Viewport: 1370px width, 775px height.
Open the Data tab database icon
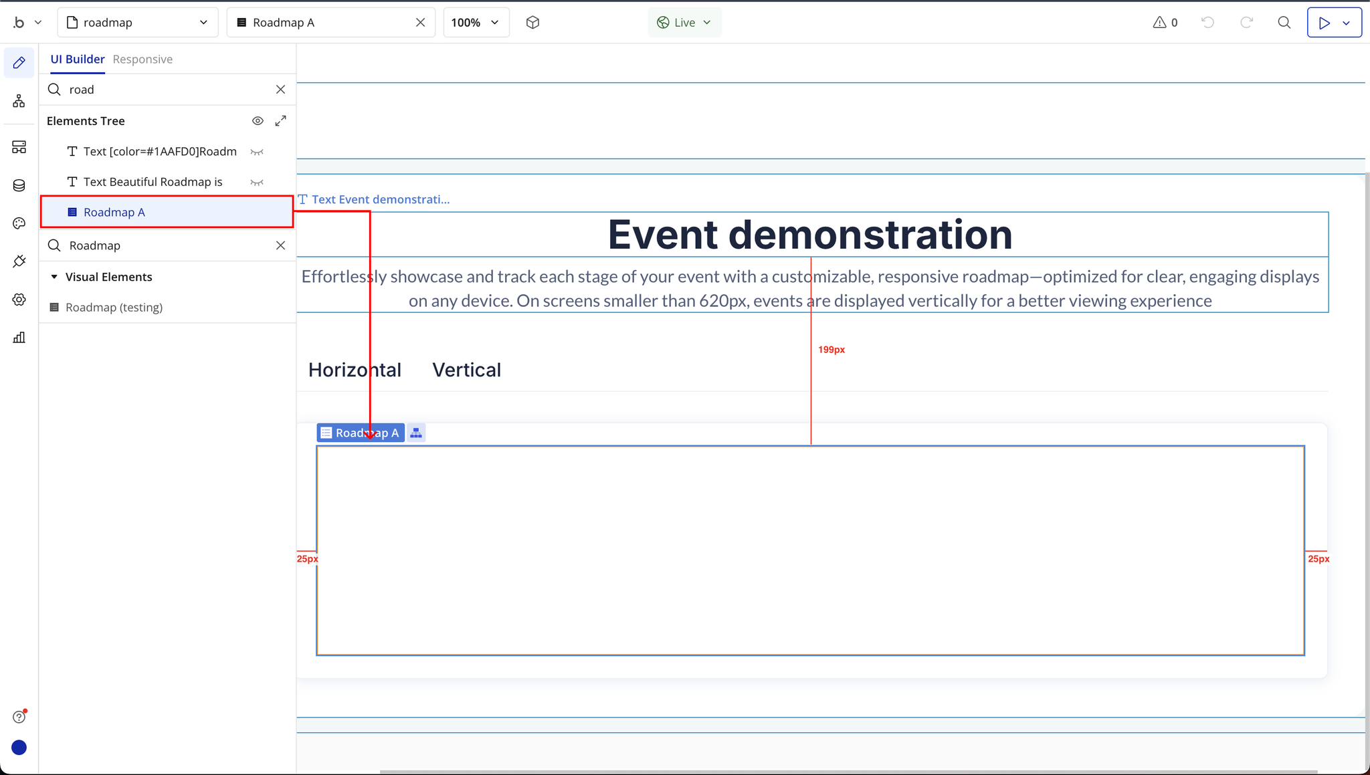[19, 185]
